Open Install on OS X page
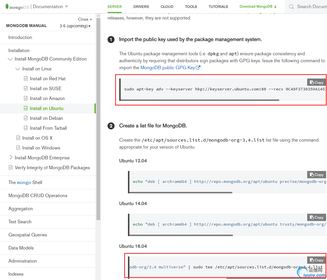 [37, 138]
